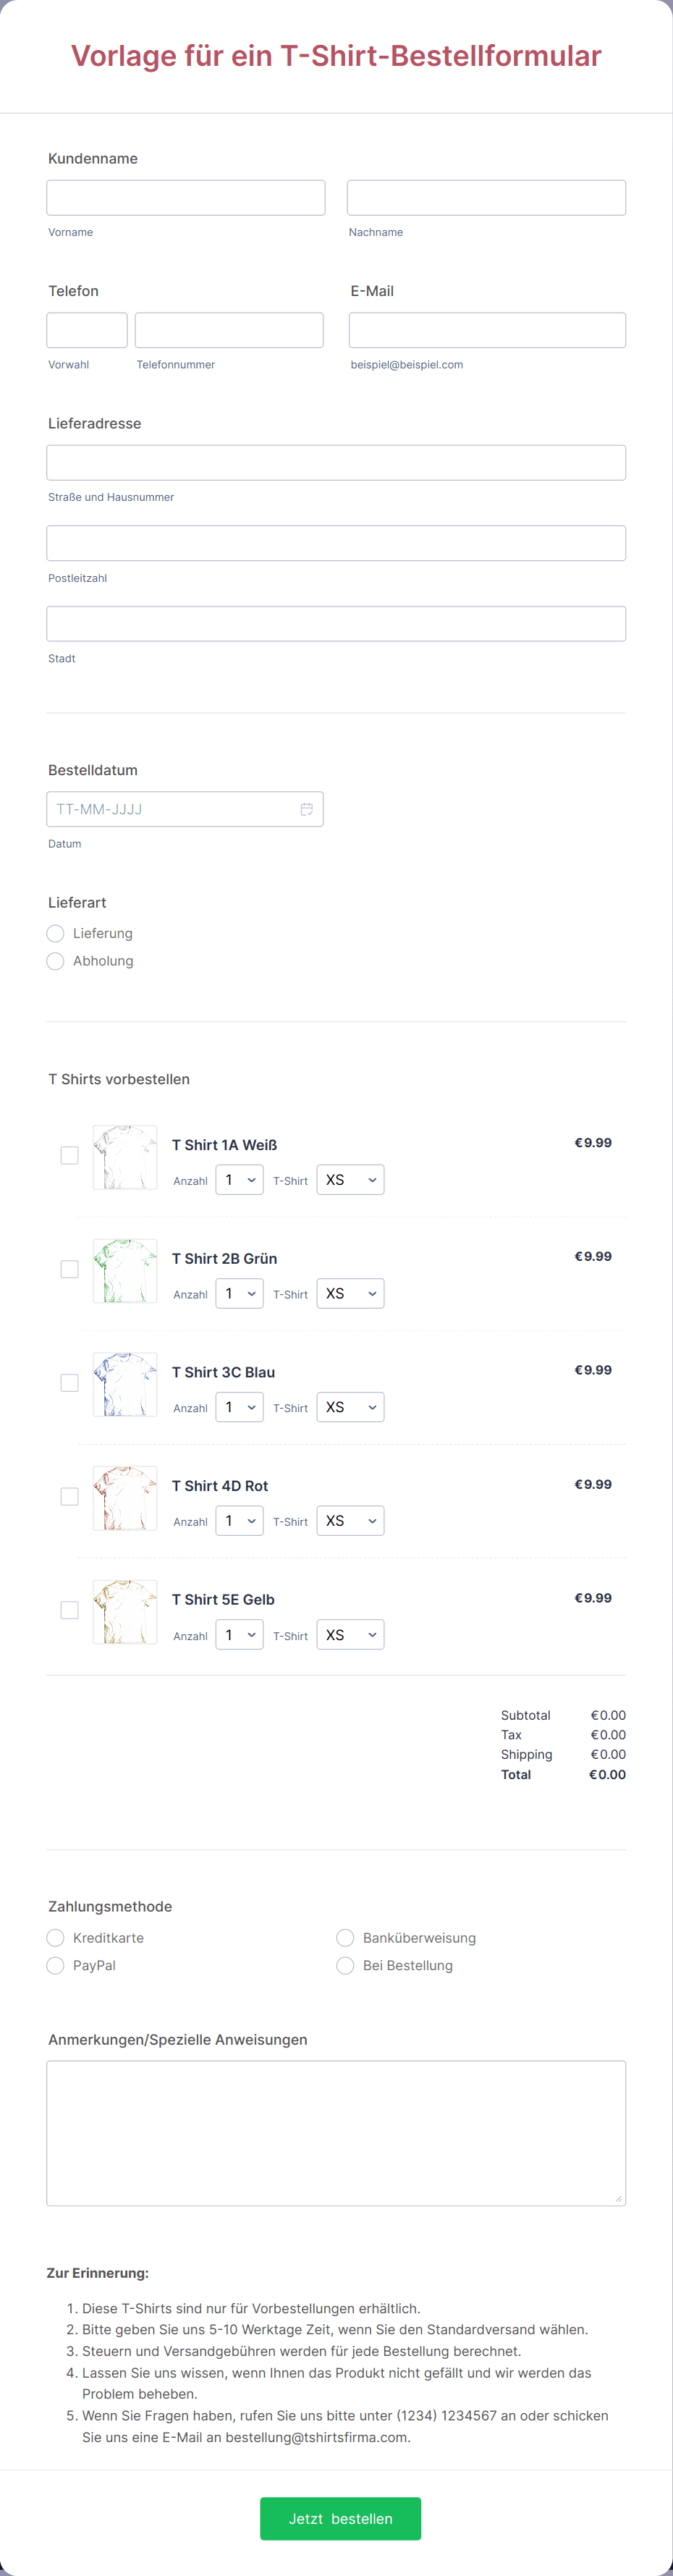673x2576 pixels.
Task: Click the white T Shirt 1A Weiß image
Action: point(125,1157)
